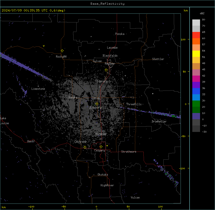
Task: Click the Sylvan label on map
Action: click(97, 61)
